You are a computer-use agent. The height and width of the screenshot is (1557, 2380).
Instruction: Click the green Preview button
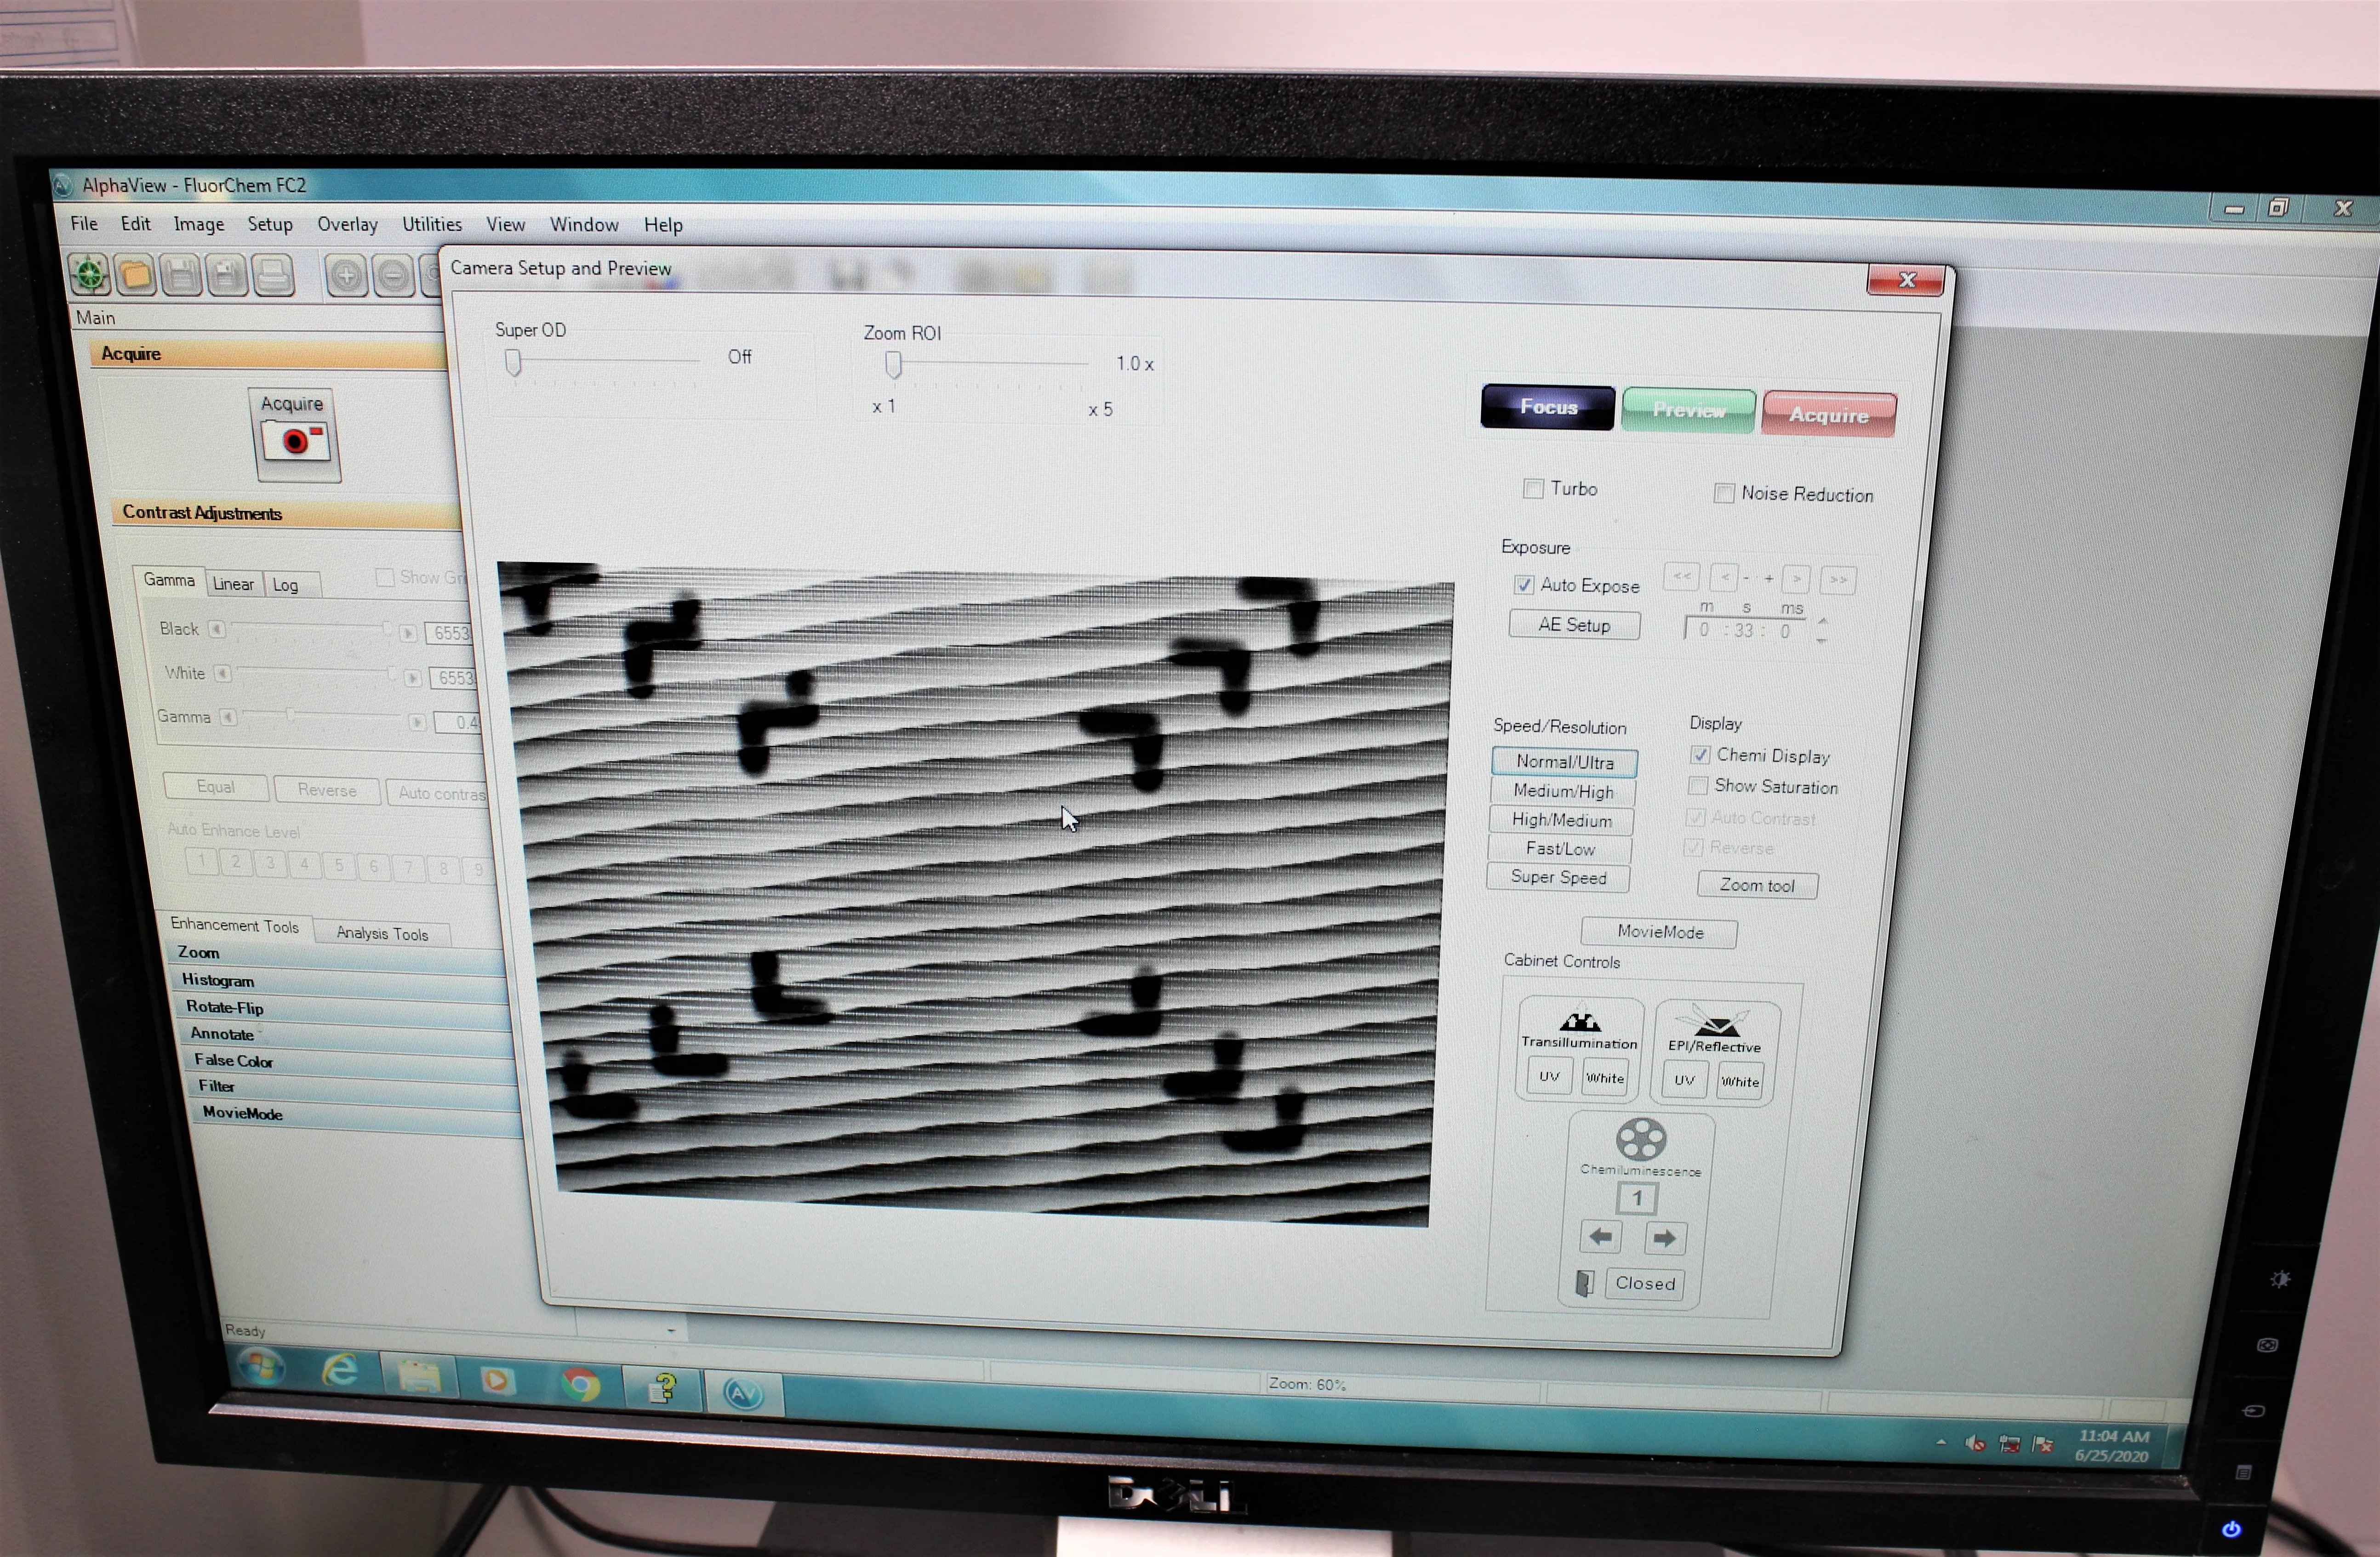click(1688, 410)
